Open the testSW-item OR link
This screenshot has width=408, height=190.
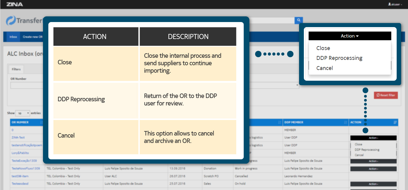tap(20, 176)
